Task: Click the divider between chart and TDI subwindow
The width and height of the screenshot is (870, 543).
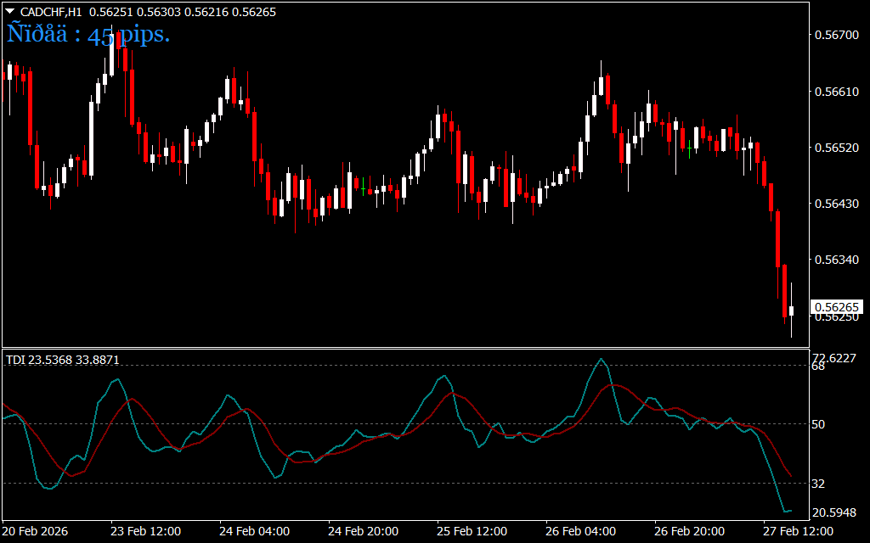Action: 404,348
